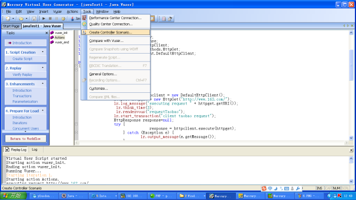
Task: Click the code editor vertical scrollbar thumb
Action: click(351, 65)
